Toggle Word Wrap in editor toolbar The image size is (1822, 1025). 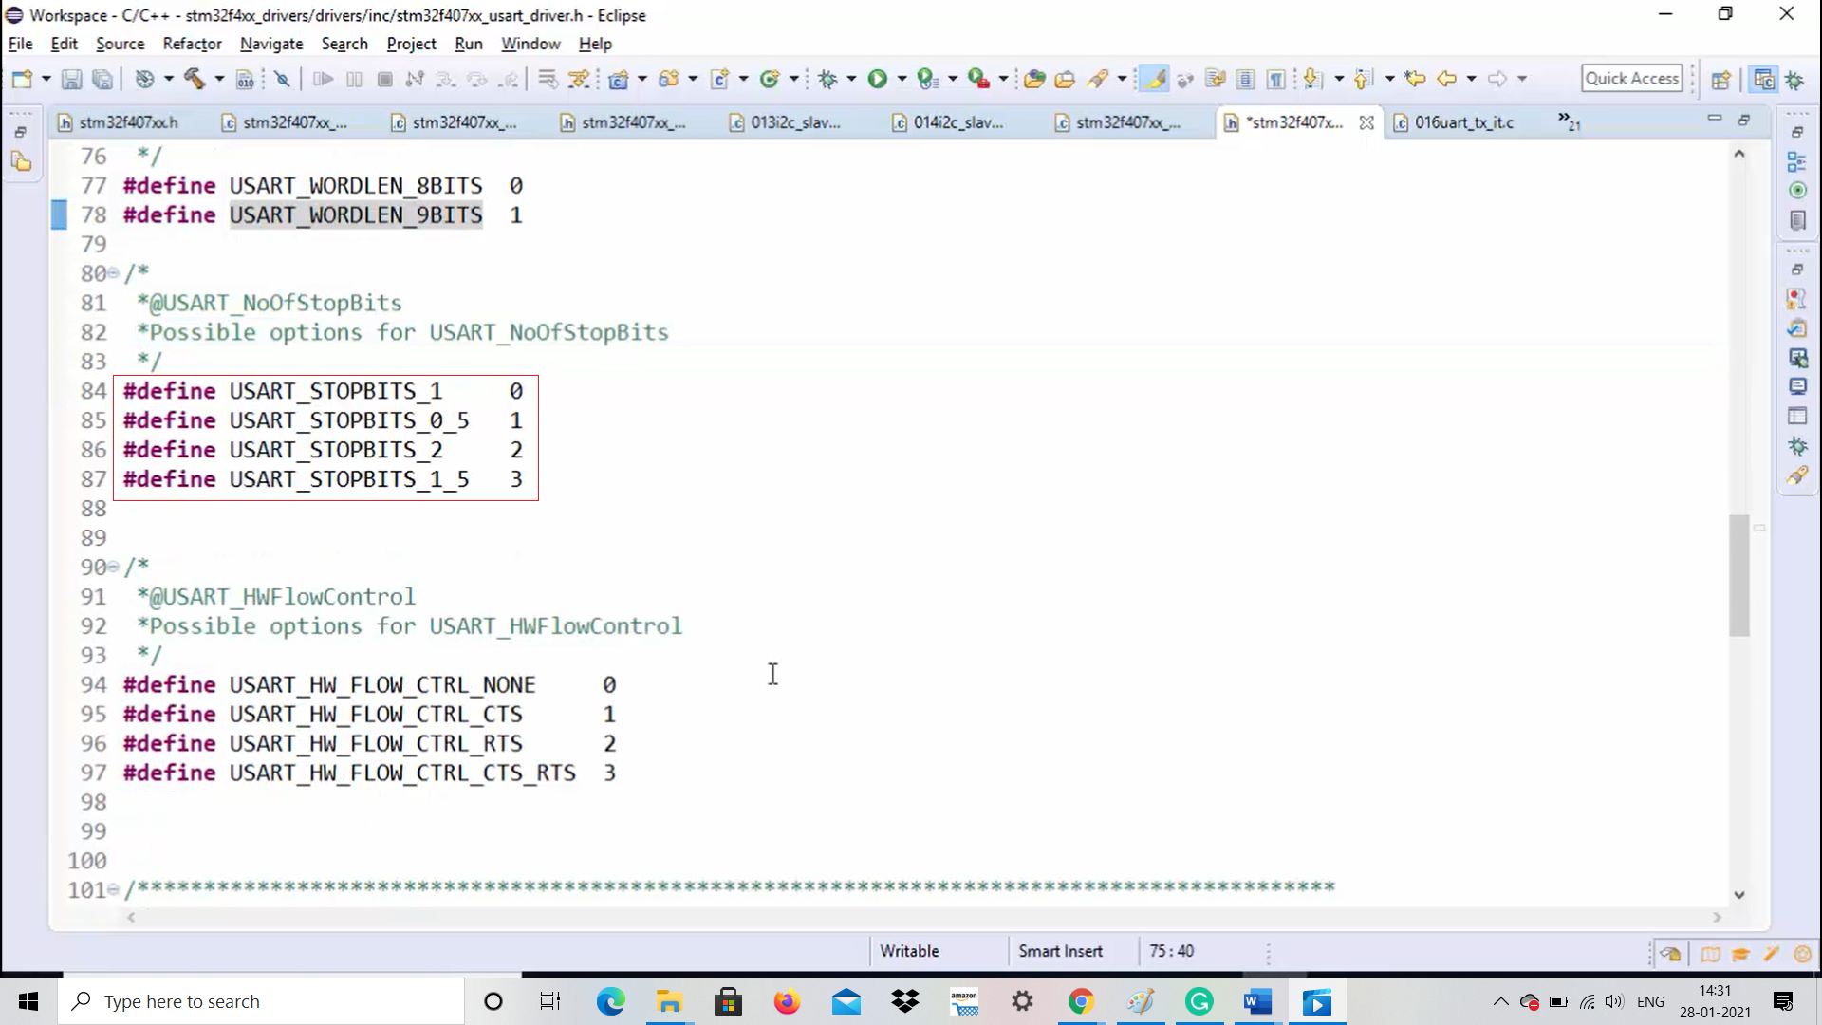click(x=1215, y=80)
